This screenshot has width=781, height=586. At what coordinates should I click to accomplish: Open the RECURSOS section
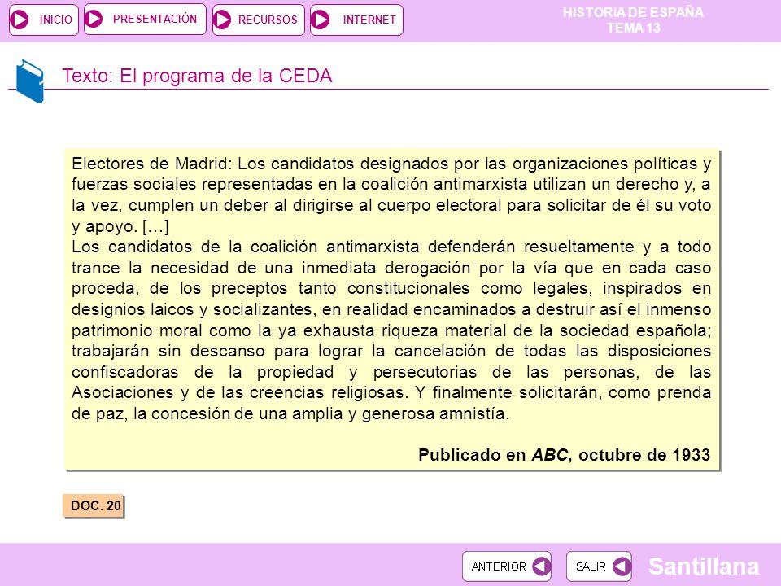[259, 20]
